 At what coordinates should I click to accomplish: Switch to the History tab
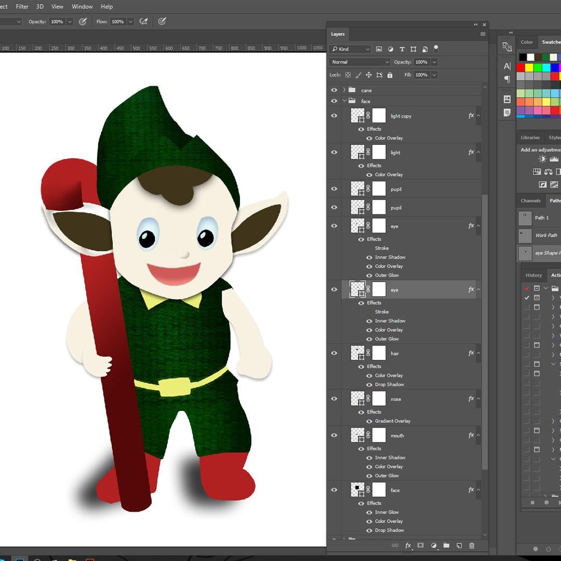[534, 275]
